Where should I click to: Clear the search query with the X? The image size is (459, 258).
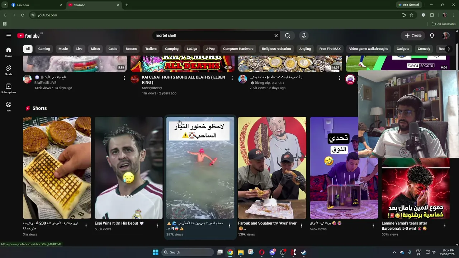click(x=276, y=35)
